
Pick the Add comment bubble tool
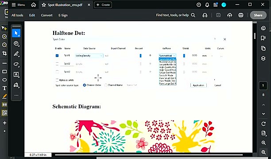coord(16,44)
